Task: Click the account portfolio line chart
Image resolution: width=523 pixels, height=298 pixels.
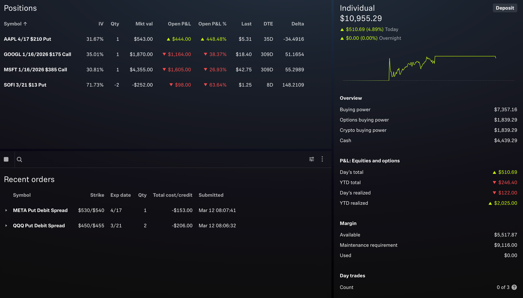Action: click(428, 68)
